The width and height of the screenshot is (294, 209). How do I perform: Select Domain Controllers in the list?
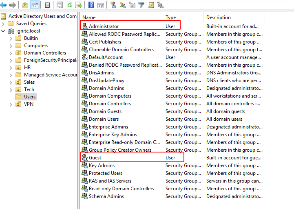[110, 103]
